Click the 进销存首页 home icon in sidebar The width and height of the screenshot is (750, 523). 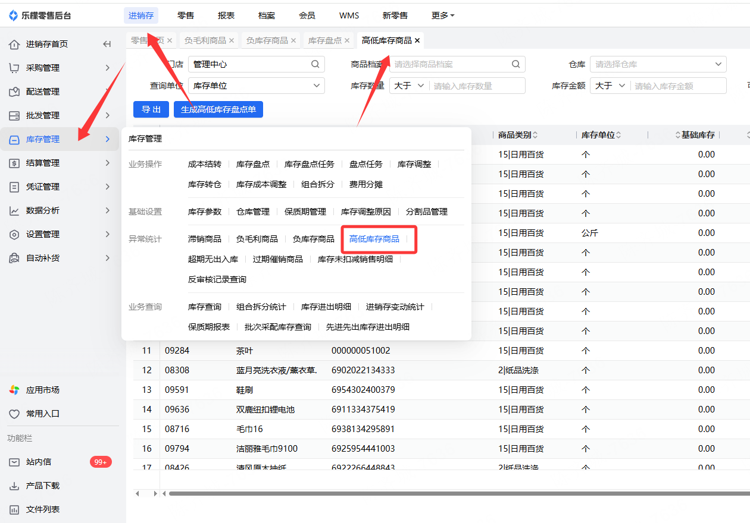[14, 44]
